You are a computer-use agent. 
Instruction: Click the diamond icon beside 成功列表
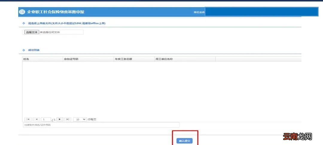coord(24,50)
